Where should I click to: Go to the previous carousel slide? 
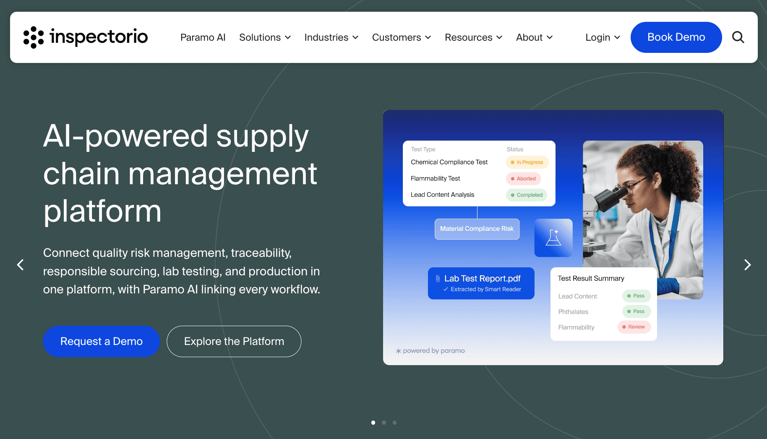20,264
